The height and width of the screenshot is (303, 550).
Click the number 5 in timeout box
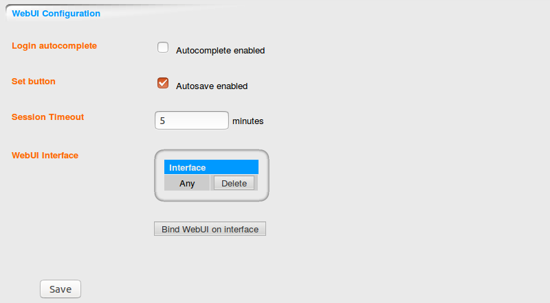(162, 121)
